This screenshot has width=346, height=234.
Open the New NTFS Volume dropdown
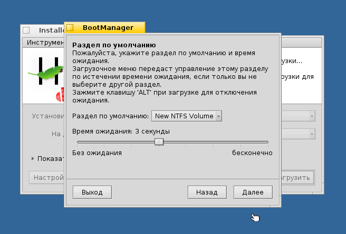pos(187,116)
